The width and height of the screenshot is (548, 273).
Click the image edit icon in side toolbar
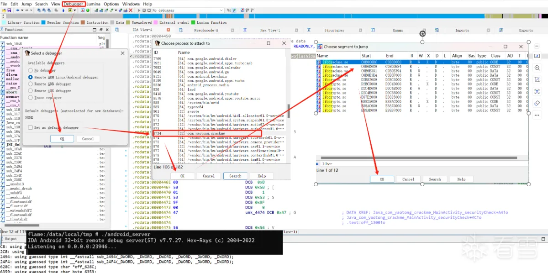pyautogui.click(x=537, y=56)
